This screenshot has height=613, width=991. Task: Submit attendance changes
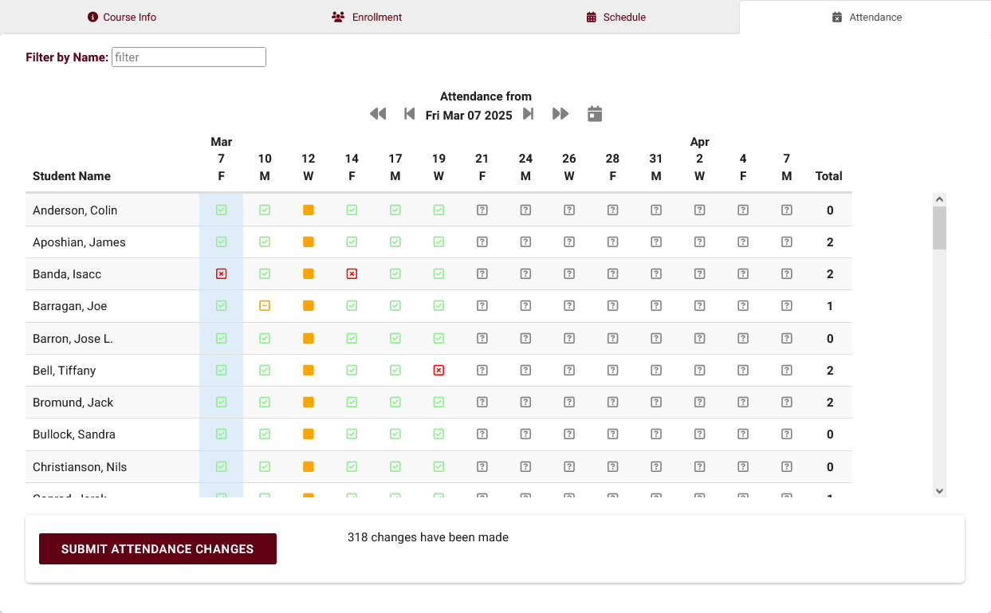click(158, 549)
